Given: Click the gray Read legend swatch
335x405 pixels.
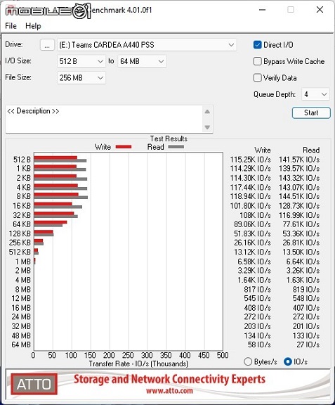Looking at the screenshot, I should (176, 147).
